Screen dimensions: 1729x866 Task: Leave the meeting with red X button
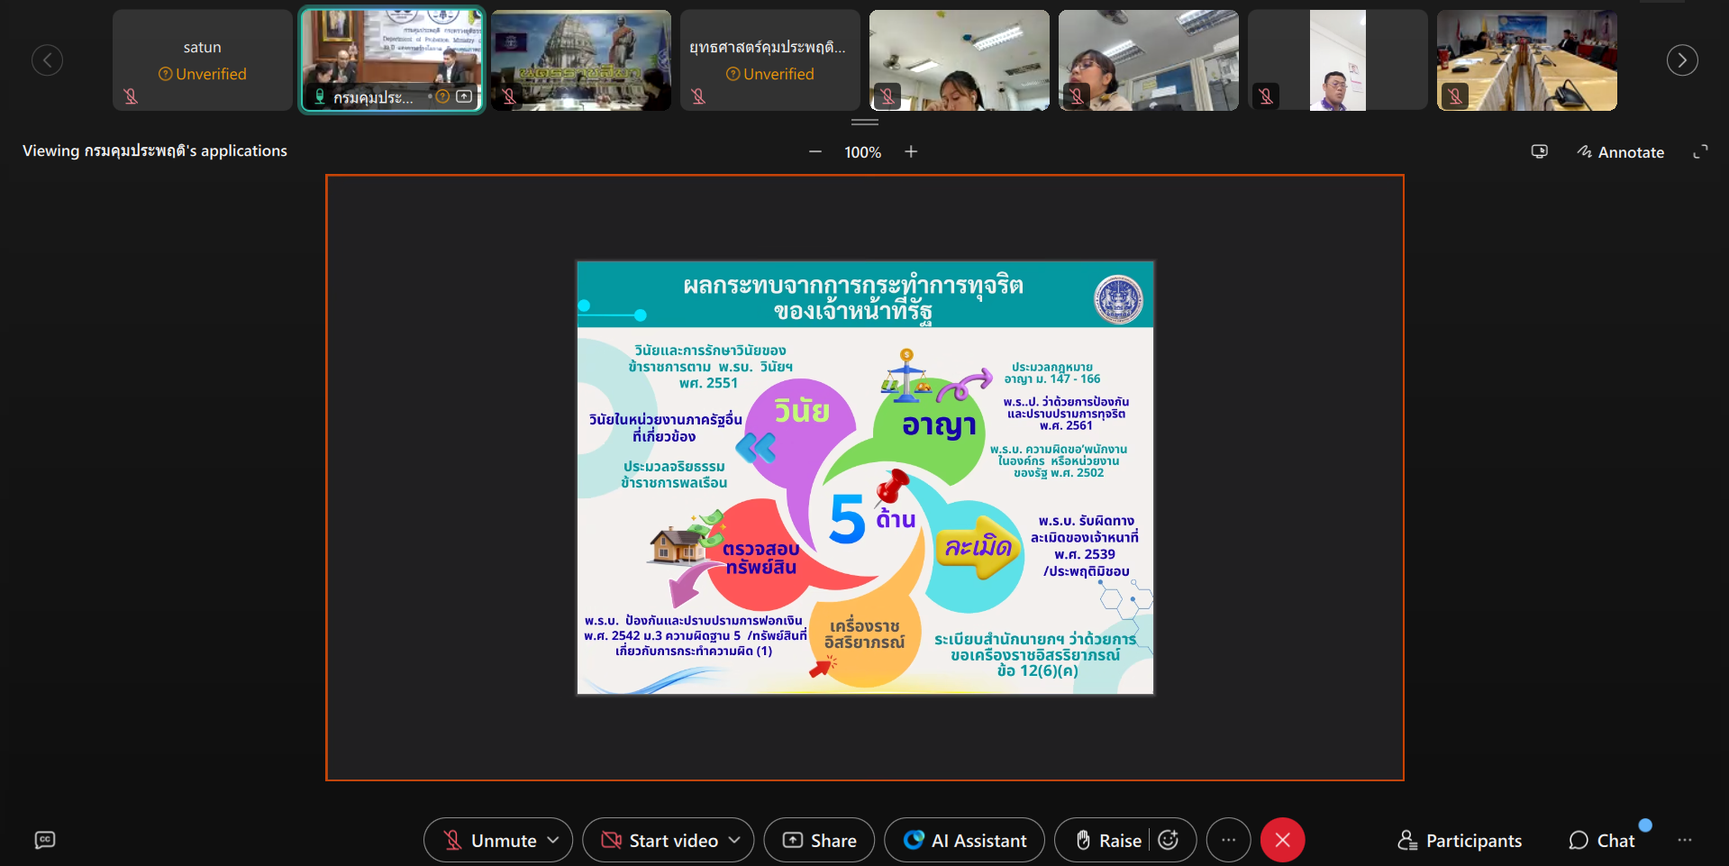click(1282, 840)
